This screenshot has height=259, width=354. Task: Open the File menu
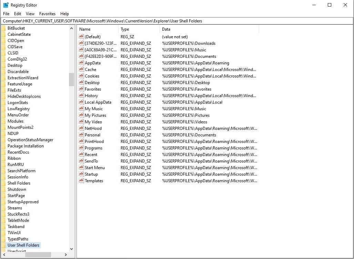(x=6, y=14)
